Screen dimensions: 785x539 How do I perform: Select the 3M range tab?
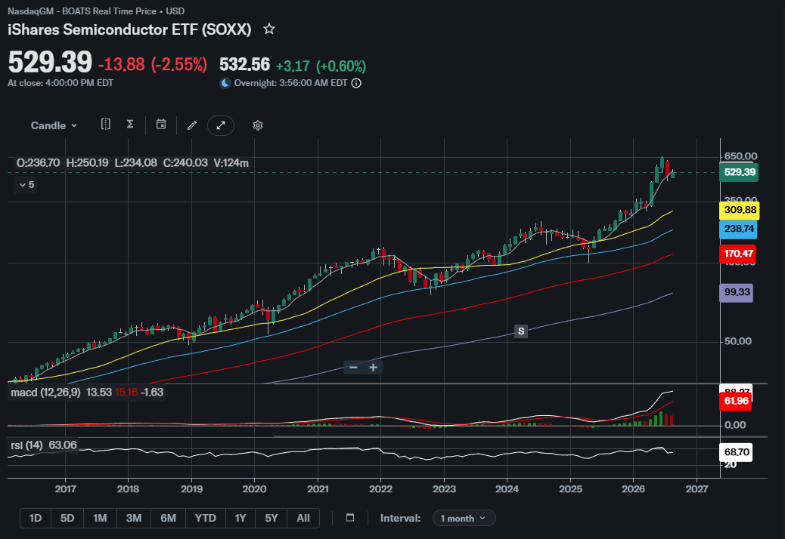(134, 518)
